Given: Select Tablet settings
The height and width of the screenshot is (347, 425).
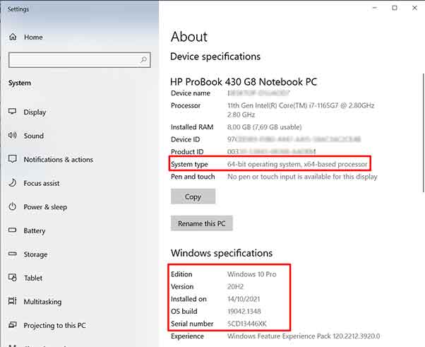Looking at the screenshot, I should (33, 278).
